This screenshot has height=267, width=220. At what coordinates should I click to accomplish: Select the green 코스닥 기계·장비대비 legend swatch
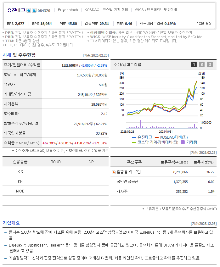tap(134, 142)
